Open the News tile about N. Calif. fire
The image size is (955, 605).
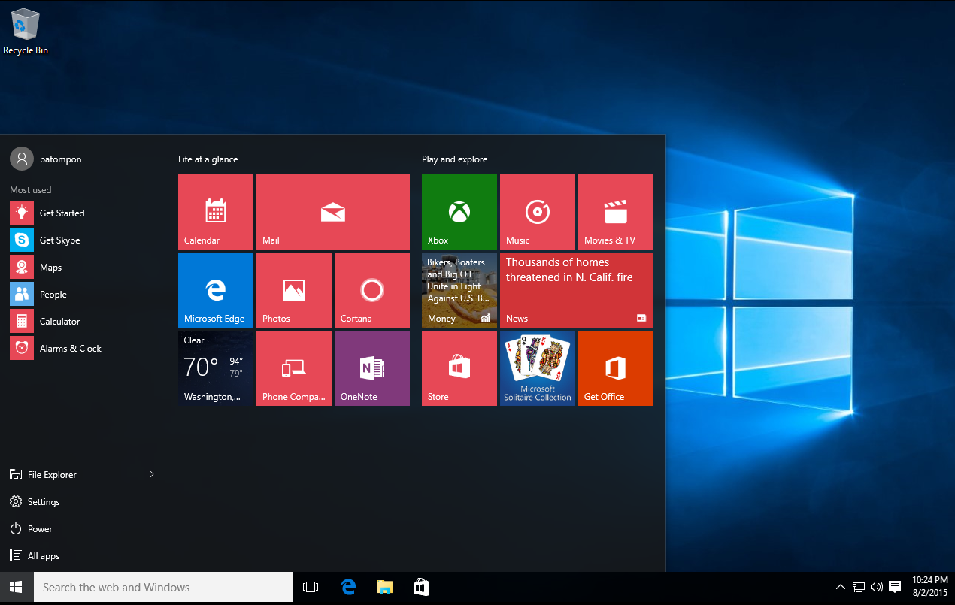point(577,290)
